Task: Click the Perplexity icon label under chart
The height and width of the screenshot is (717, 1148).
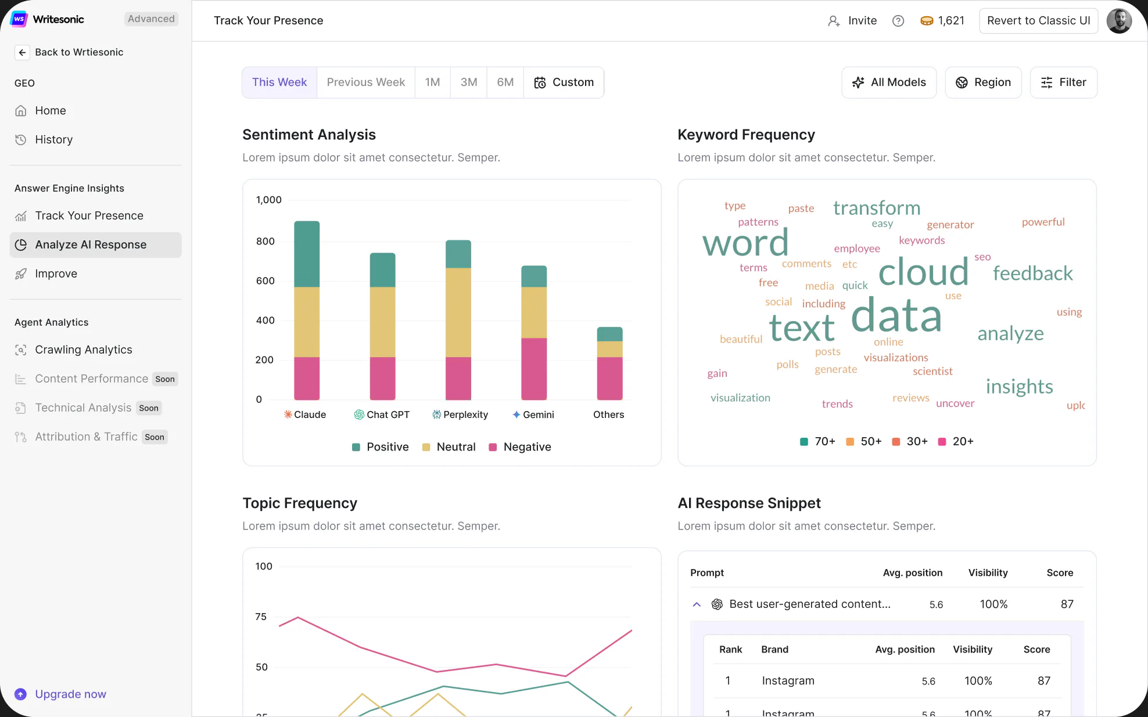Action: click(x=460, y=415)
